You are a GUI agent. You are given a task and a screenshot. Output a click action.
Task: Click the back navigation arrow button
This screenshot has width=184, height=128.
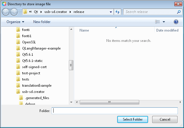tap(6, 12)
